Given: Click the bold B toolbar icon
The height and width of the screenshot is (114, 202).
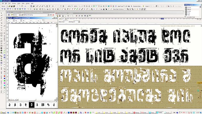Looking at the screenshot, I should 104,6.
